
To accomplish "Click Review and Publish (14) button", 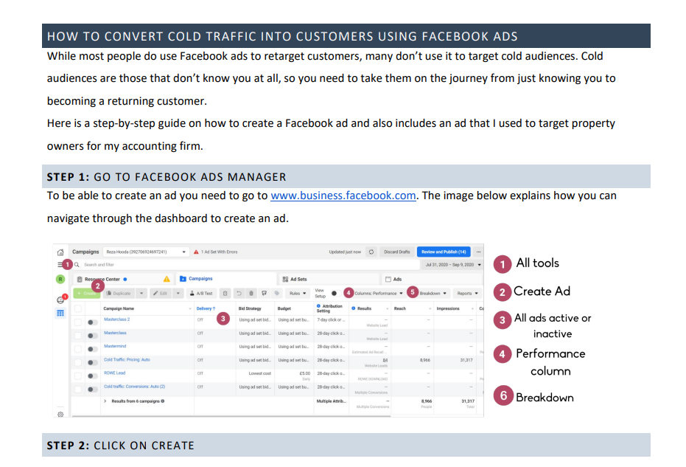I will click(444, 252).
